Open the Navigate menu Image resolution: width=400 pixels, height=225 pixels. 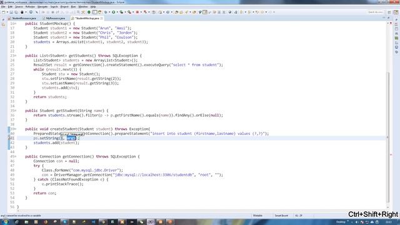(x=42, y=7)
